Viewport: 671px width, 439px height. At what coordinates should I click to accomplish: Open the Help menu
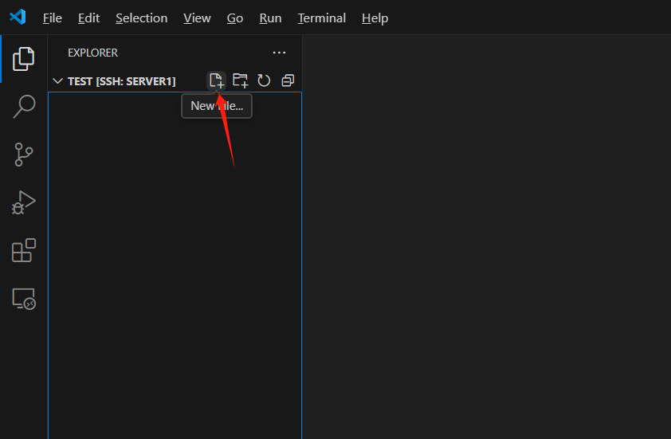tap(375, 18)
